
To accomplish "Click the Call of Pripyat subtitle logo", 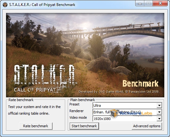I will 35,90.
